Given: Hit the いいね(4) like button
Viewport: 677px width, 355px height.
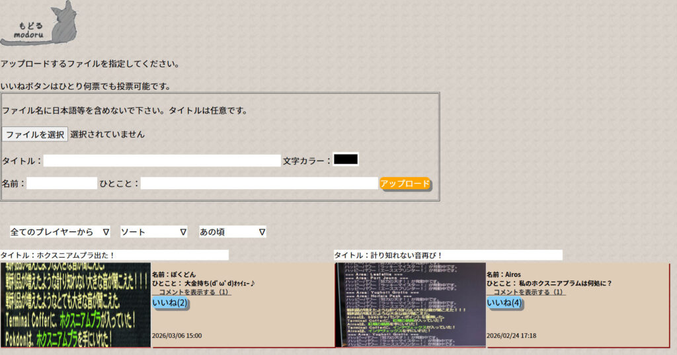Looking at the screenshot, I should tap(505, 303).
